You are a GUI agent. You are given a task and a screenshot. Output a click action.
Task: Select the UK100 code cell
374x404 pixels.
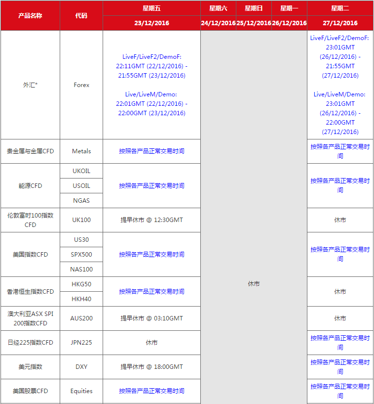pyautogui.click(x=81, y=220)
